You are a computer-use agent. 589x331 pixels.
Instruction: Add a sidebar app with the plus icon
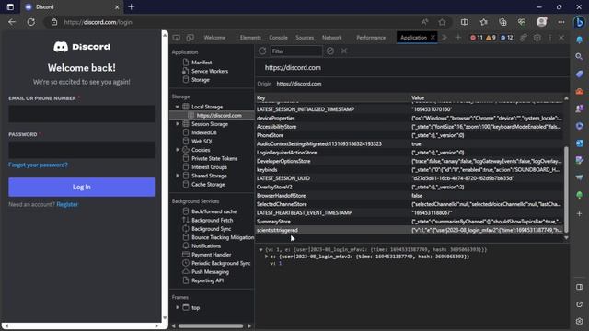579,213
